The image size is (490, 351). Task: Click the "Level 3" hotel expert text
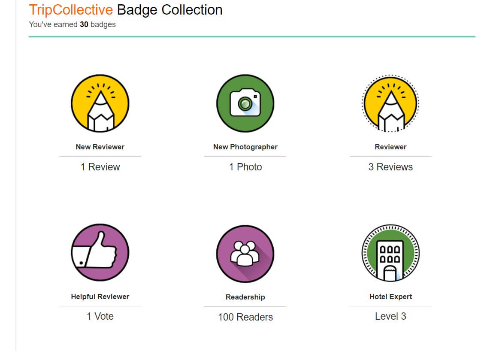pyautogui.click(x=390, y=316)
